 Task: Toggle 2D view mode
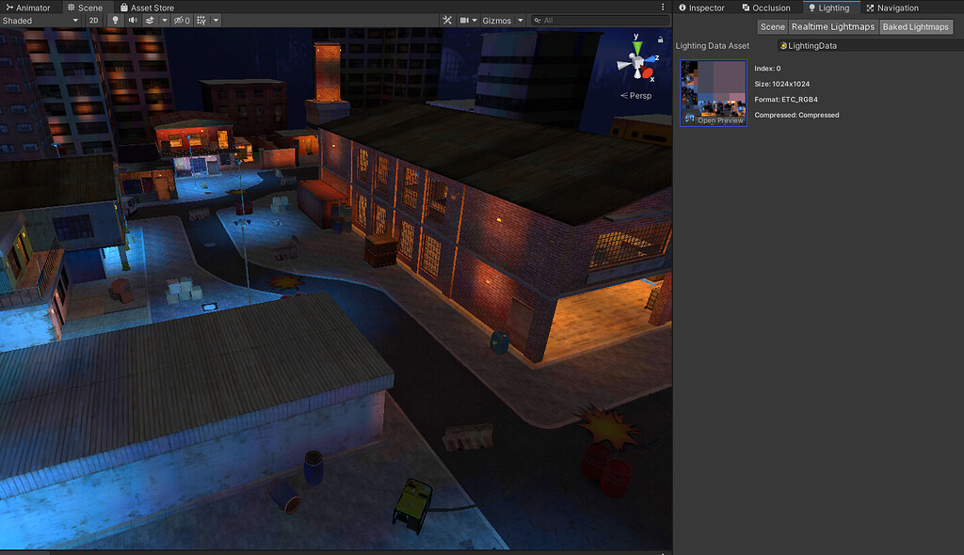[x=93, y=20]
